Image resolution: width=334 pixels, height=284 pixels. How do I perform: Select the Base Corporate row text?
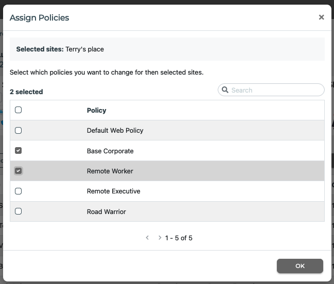pyautogui.click(x=110, y=151)
